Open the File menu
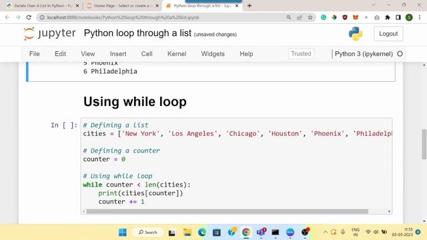 [34, 54]
